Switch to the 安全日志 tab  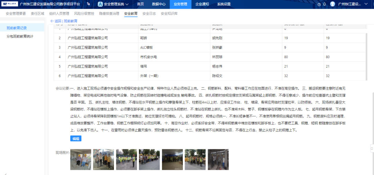pos(149,14)
